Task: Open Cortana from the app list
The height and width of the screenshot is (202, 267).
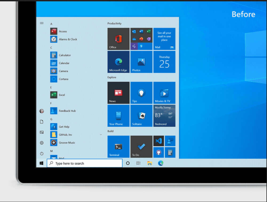Action: point(64,79)
